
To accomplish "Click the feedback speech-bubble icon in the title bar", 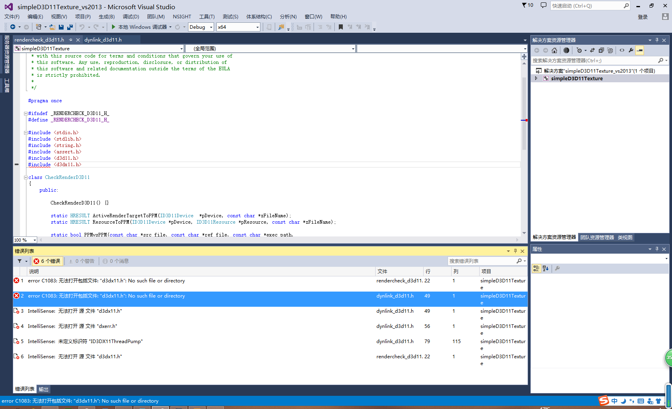I will pyautogui.click(x=543, y=5).
